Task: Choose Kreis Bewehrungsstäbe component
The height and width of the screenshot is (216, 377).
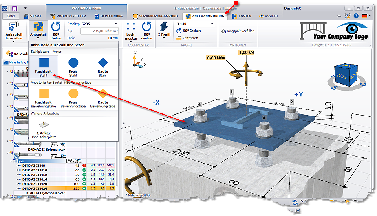Action: tap(73, 98)
